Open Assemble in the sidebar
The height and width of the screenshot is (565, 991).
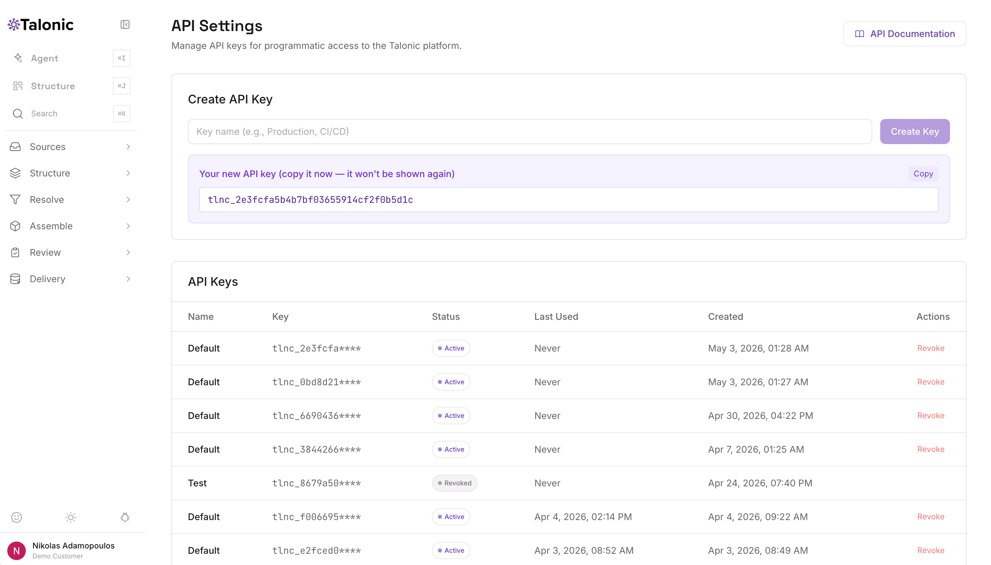pos(71,226)
